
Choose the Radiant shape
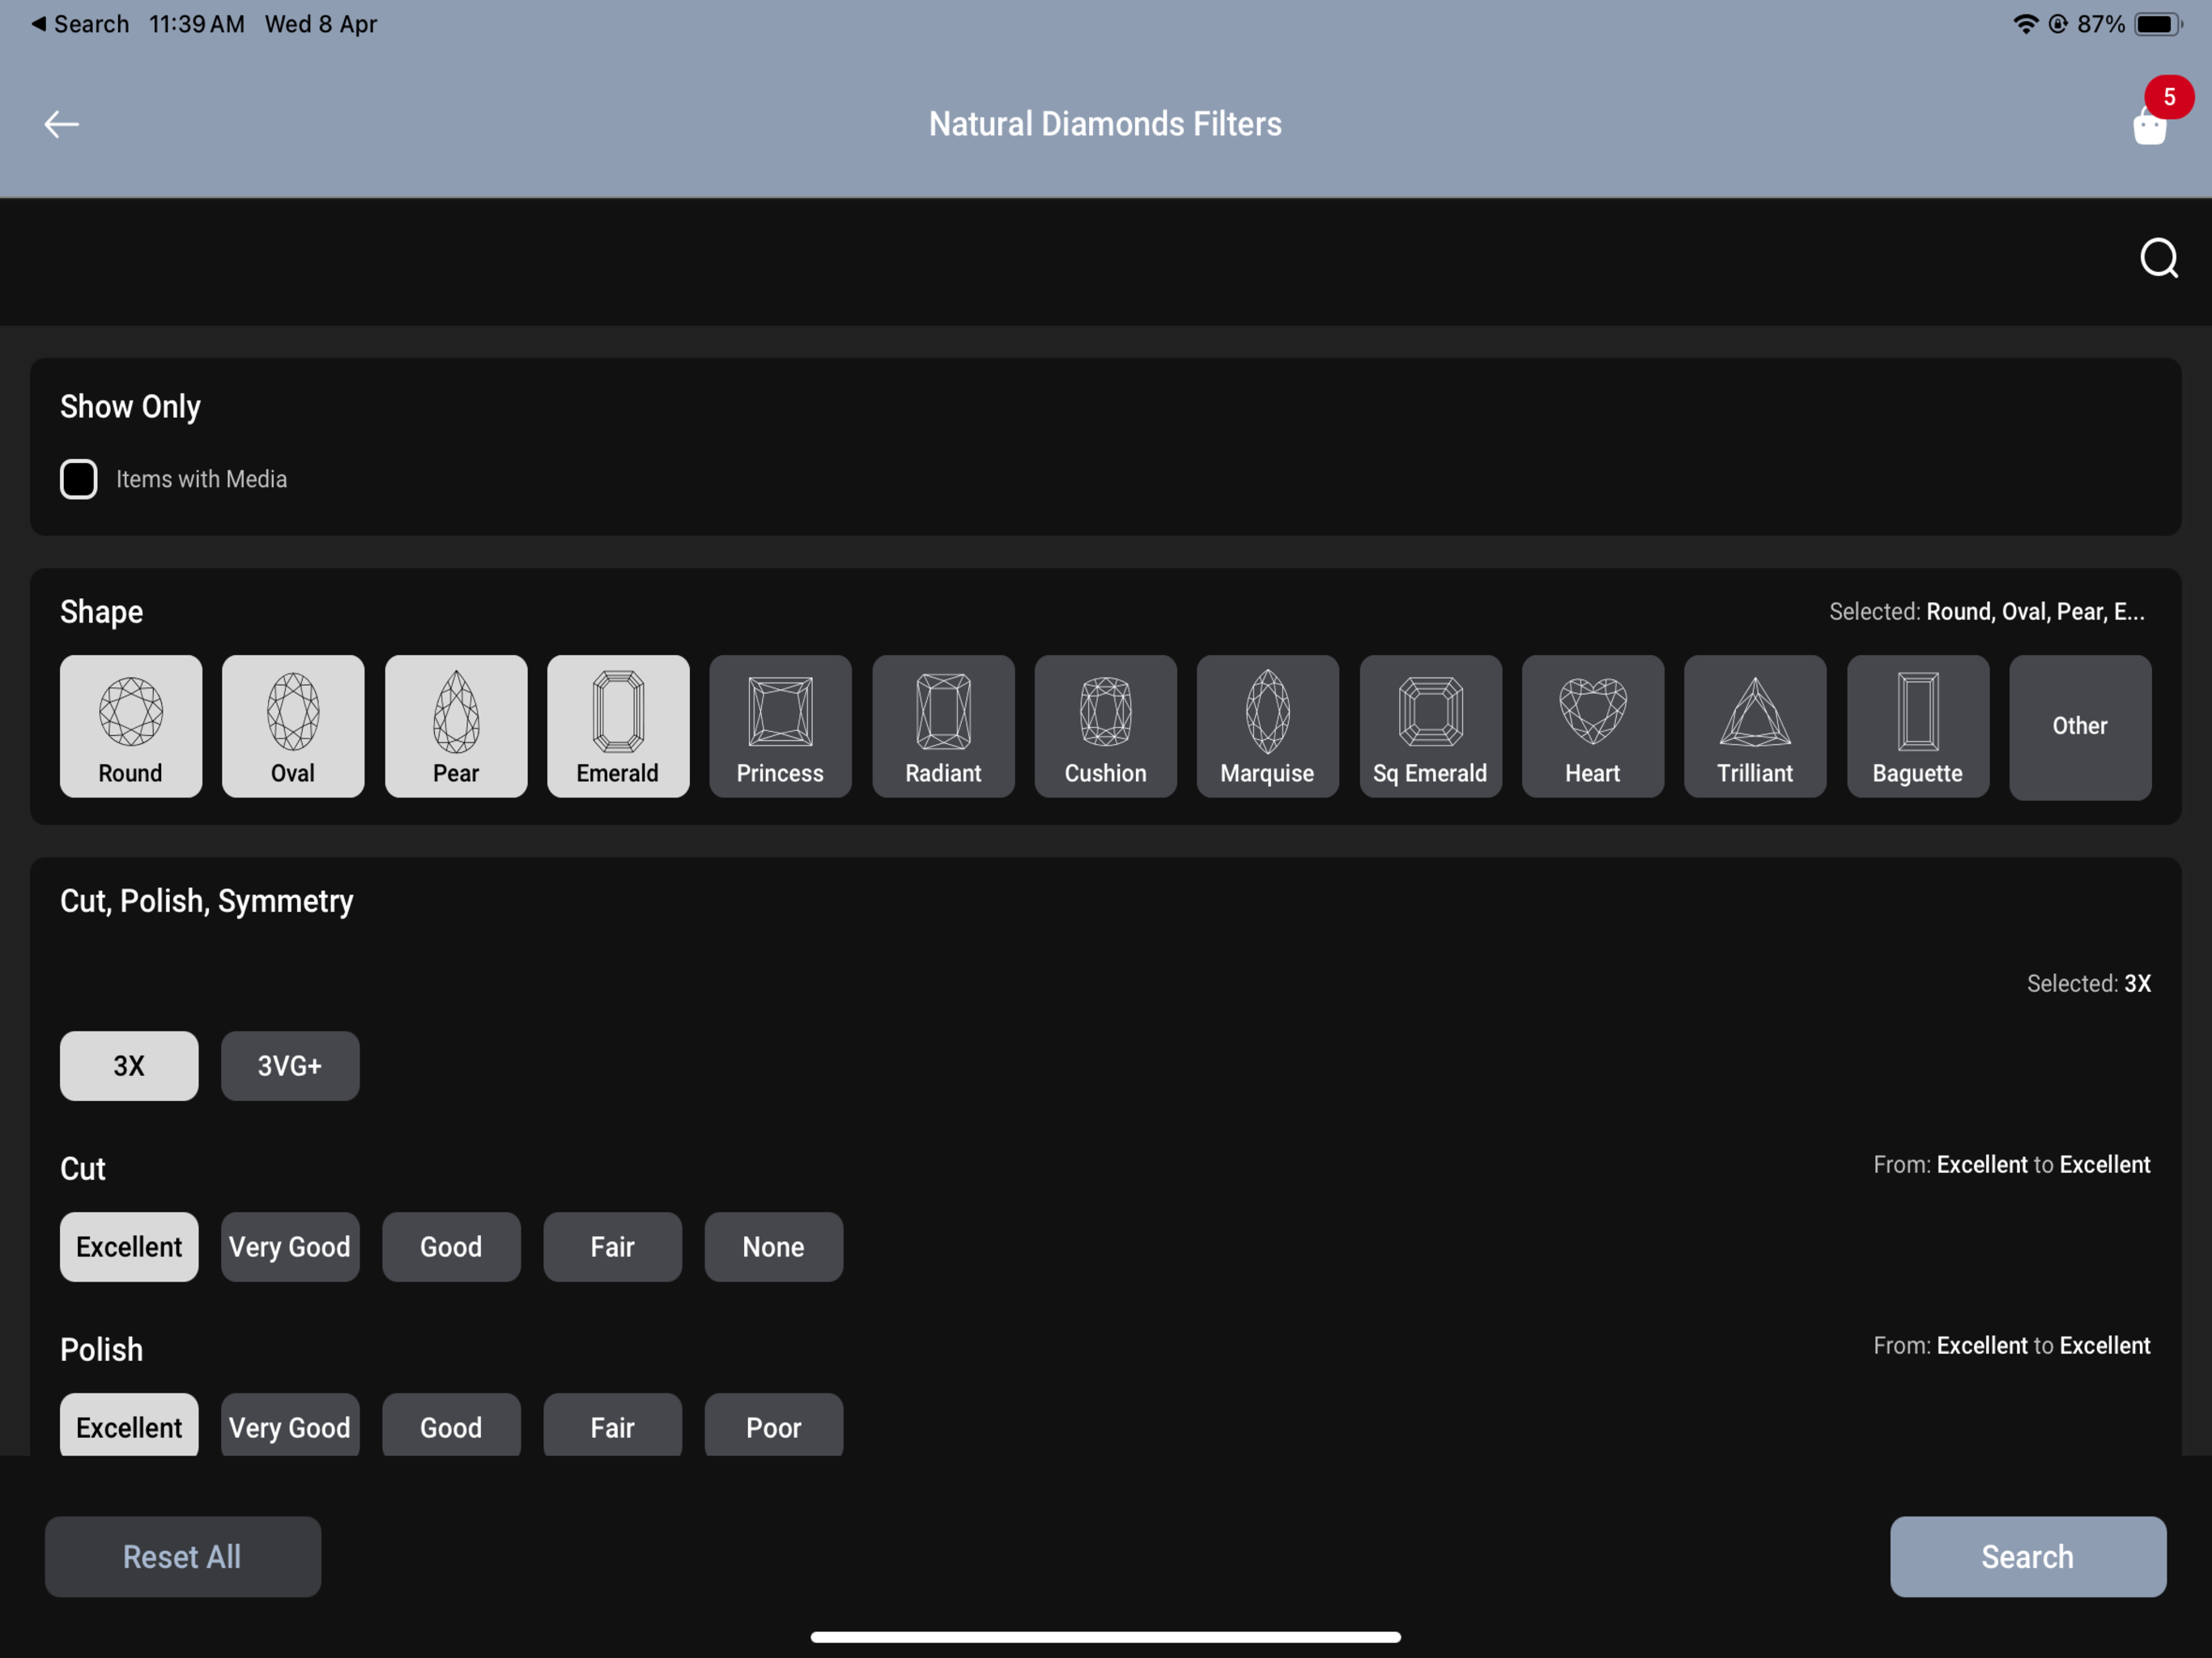pyautogui.click(x=943, y=726)
